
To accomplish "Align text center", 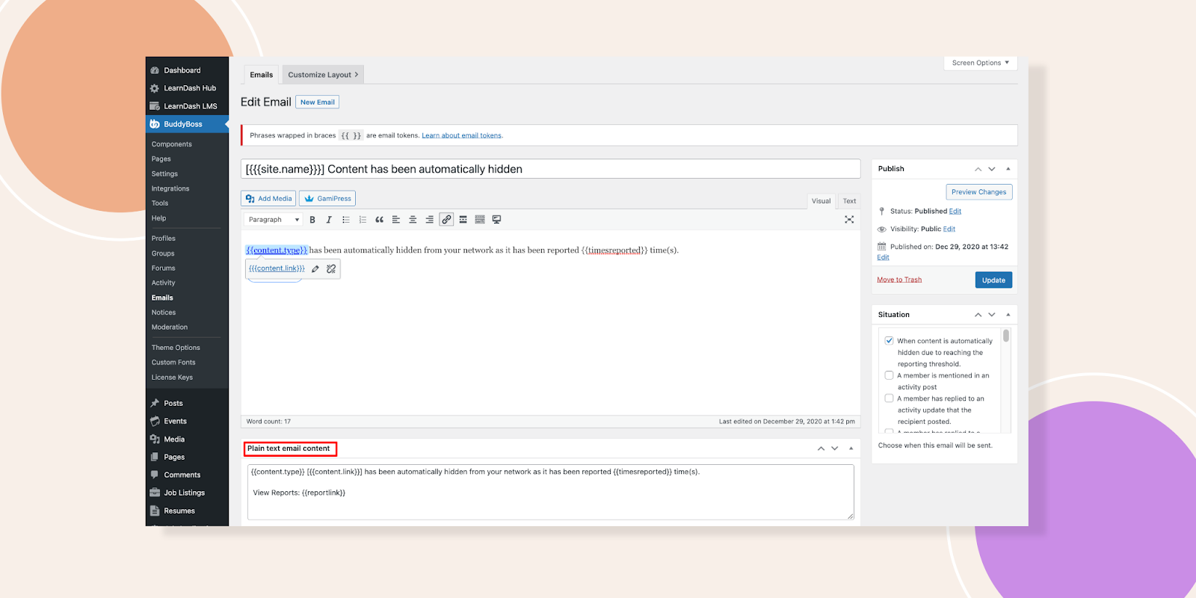I will [413, 220].
